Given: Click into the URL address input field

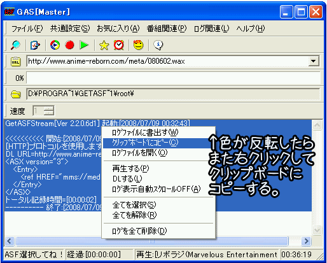Looking at the screenshot, I should [x=167, y=61].
